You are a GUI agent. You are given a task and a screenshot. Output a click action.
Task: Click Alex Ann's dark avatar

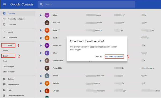(x=47, y=23)
